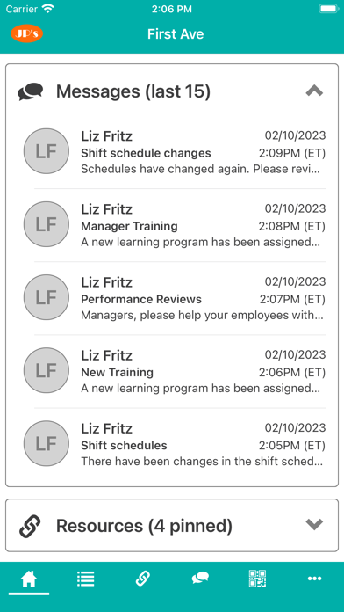Open the QR code scanner tab
344x612 pixels.
click(x=257, y=578)
